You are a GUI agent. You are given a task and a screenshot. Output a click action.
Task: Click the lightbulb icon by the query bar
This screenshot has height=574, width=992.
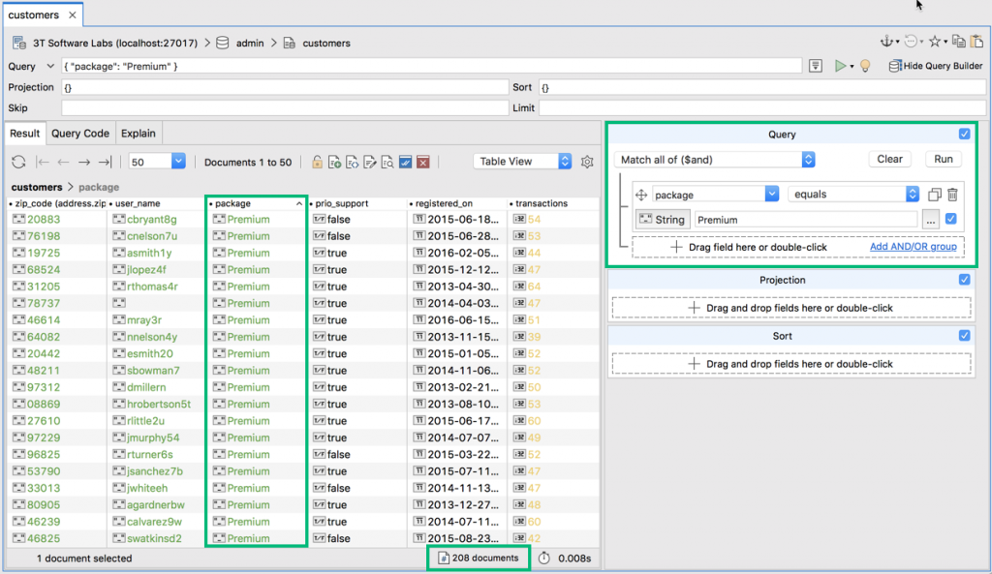[x=865, y=66]
